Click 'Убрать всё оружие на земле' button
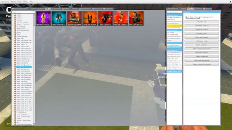Screen dimensions: 232x130 click(x=202, y=49)
